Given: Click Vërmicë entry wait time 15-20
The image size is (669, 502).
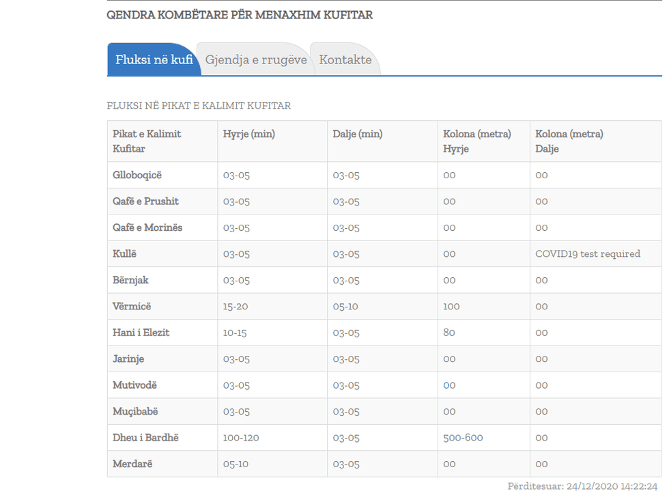Looking at the screenshot, I should [x=236, y=307].
